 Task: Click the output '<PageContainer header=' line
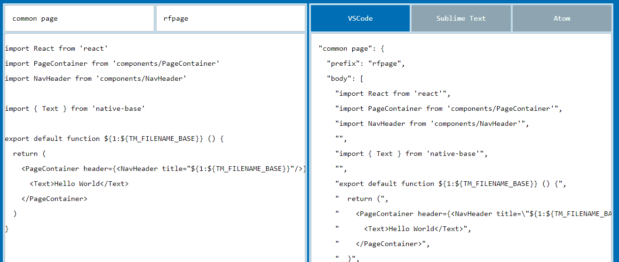pyautogui.click(x=473, y=214)
